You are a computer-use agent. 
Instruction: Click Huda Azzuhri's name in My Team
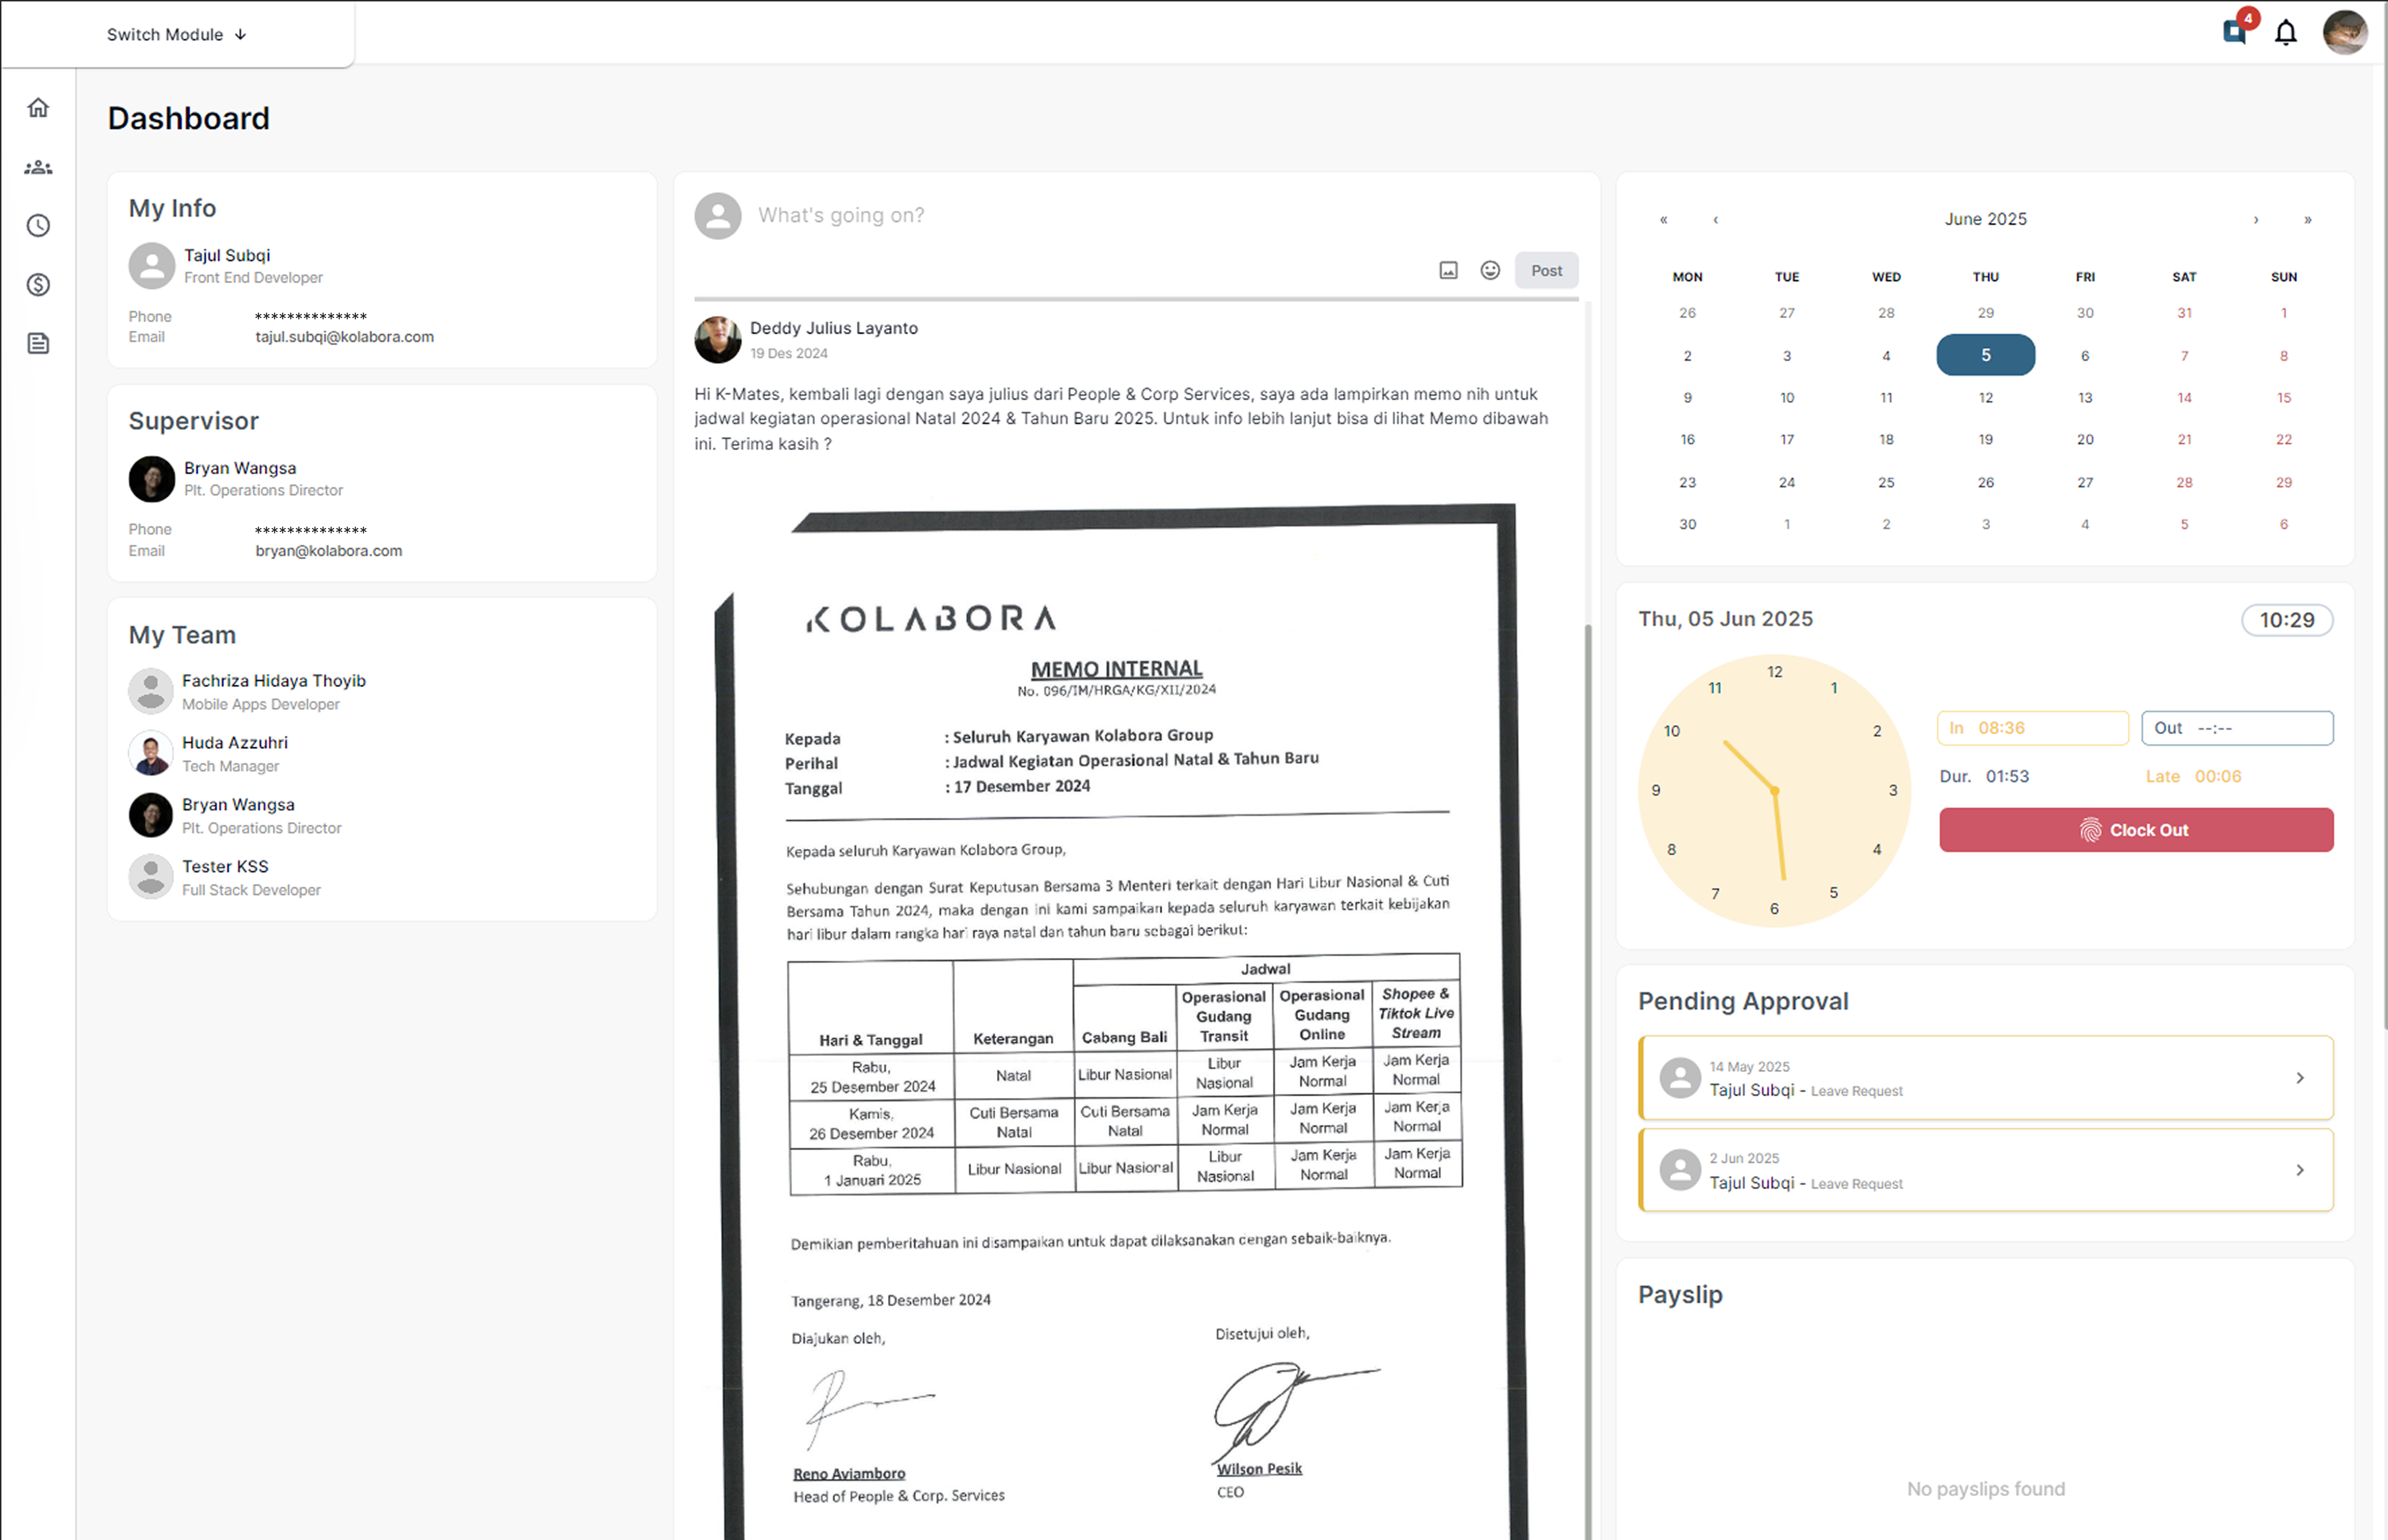(x=235, y=743)
